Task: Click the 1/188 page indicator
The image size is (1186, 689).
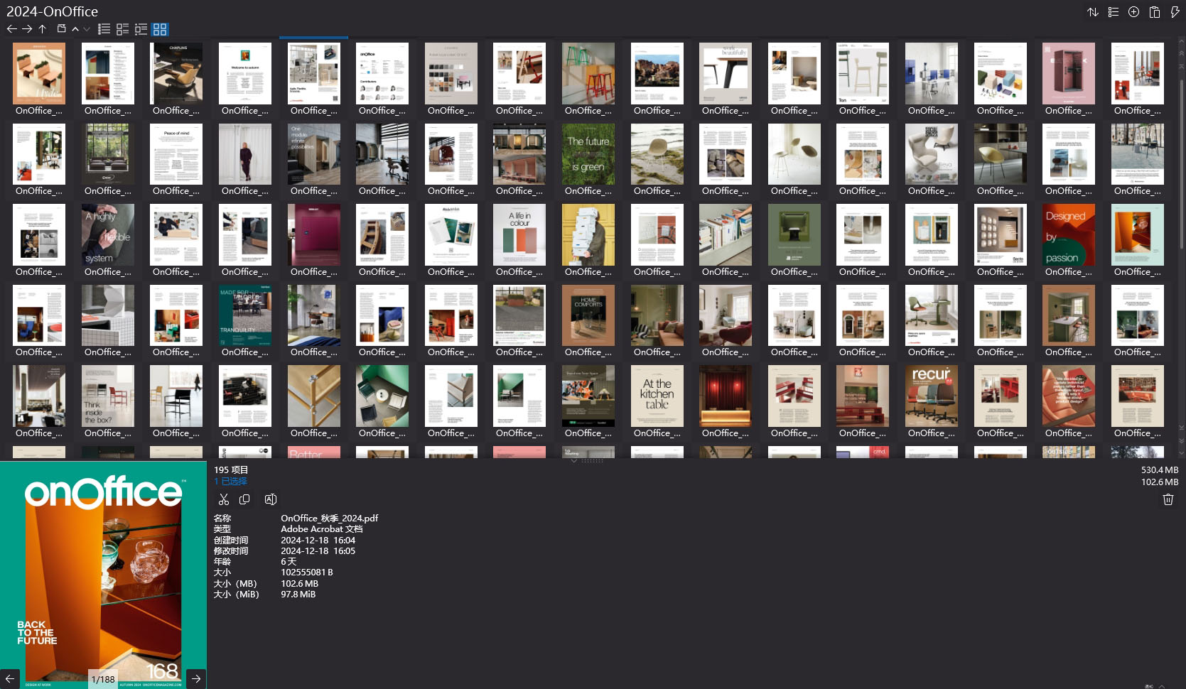Action: (103, 680)
